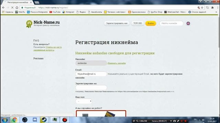Open the YouTube bookmark
Screen dimensions: 220x123
point(55,12)
